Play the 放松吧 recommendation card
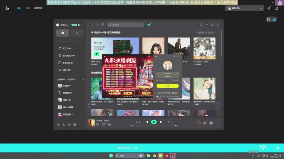 97,54
